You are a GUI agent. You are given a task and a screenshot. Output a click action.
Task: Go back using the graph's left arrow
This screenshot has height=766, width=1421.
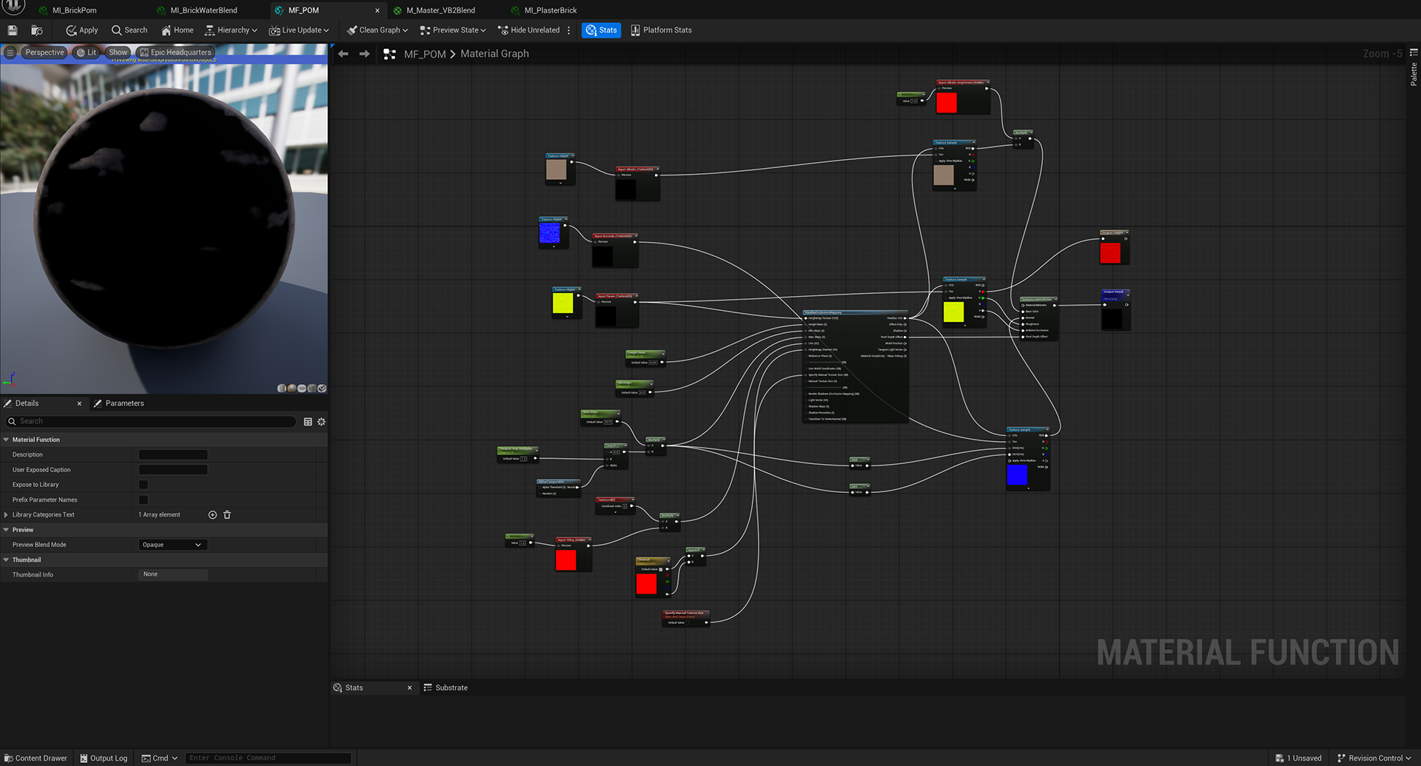pyautogui.click(x=343, y=54)
